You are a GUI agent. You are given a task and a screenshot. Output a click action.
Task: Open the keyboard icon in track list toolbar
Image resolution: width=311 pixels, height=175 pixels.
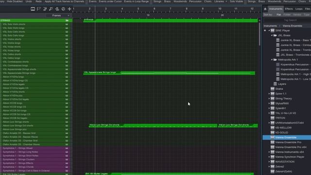tap(33, 9)
